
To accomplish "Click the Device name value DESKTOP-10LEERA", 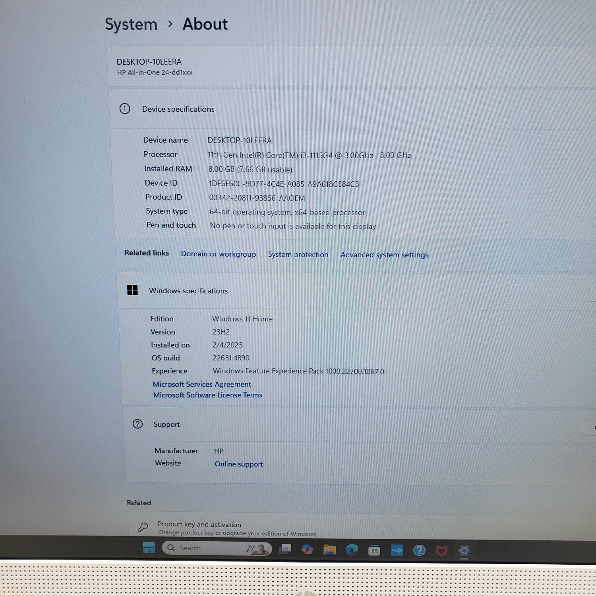I will (x=240, y=140).
